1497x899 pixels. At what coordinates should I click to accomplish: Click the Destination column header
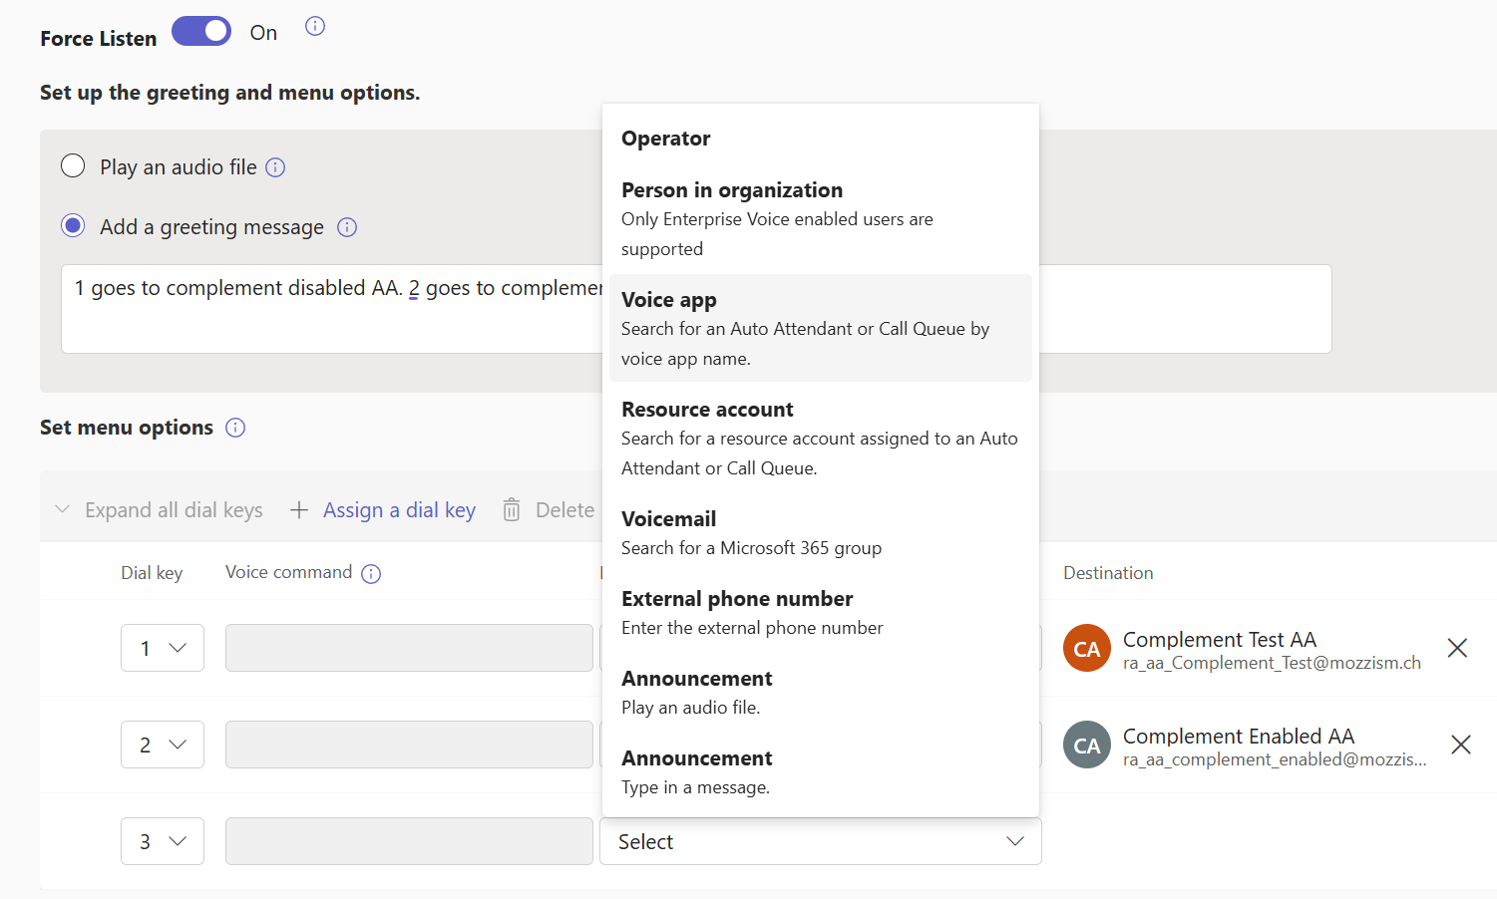1108,573
